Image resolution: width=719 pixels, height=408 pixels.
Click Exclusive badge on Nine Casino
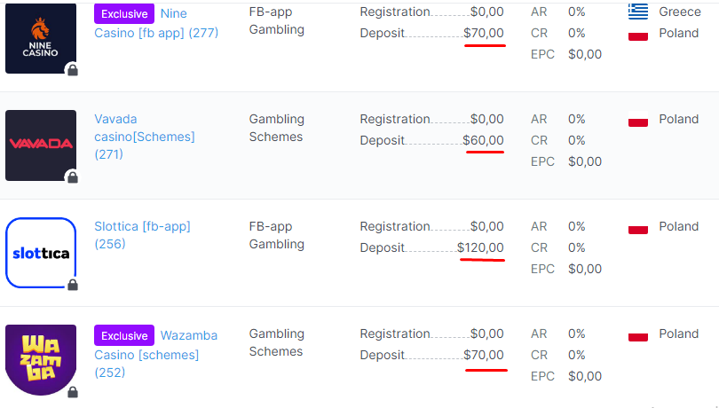tap(124, 14)
